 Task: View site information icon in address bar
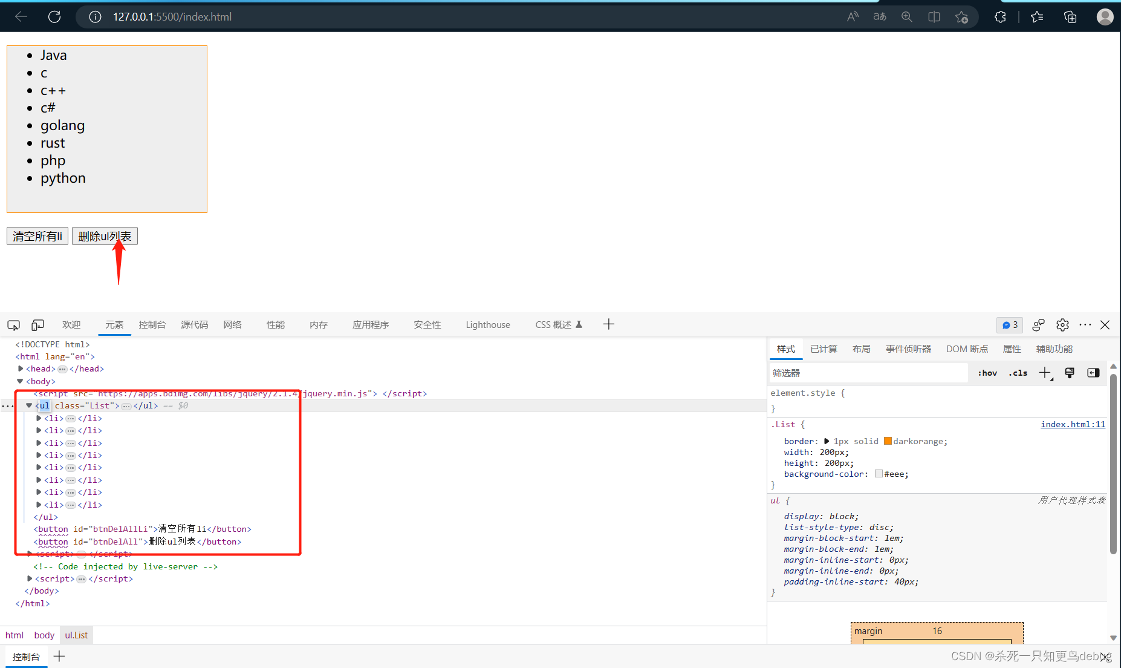coord(95,17)
